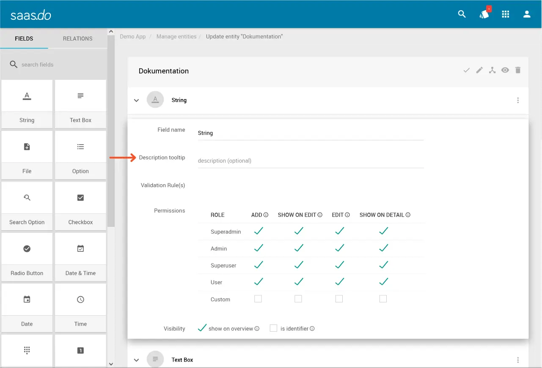Click the Description tooltip input field

[x=310, y=161]
